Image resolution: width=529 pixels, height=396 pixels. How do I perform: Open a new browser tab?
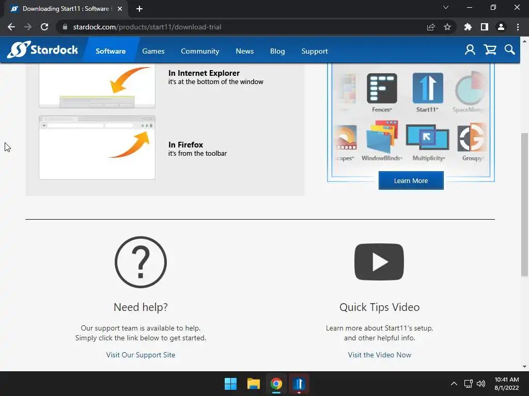[139, 9]
